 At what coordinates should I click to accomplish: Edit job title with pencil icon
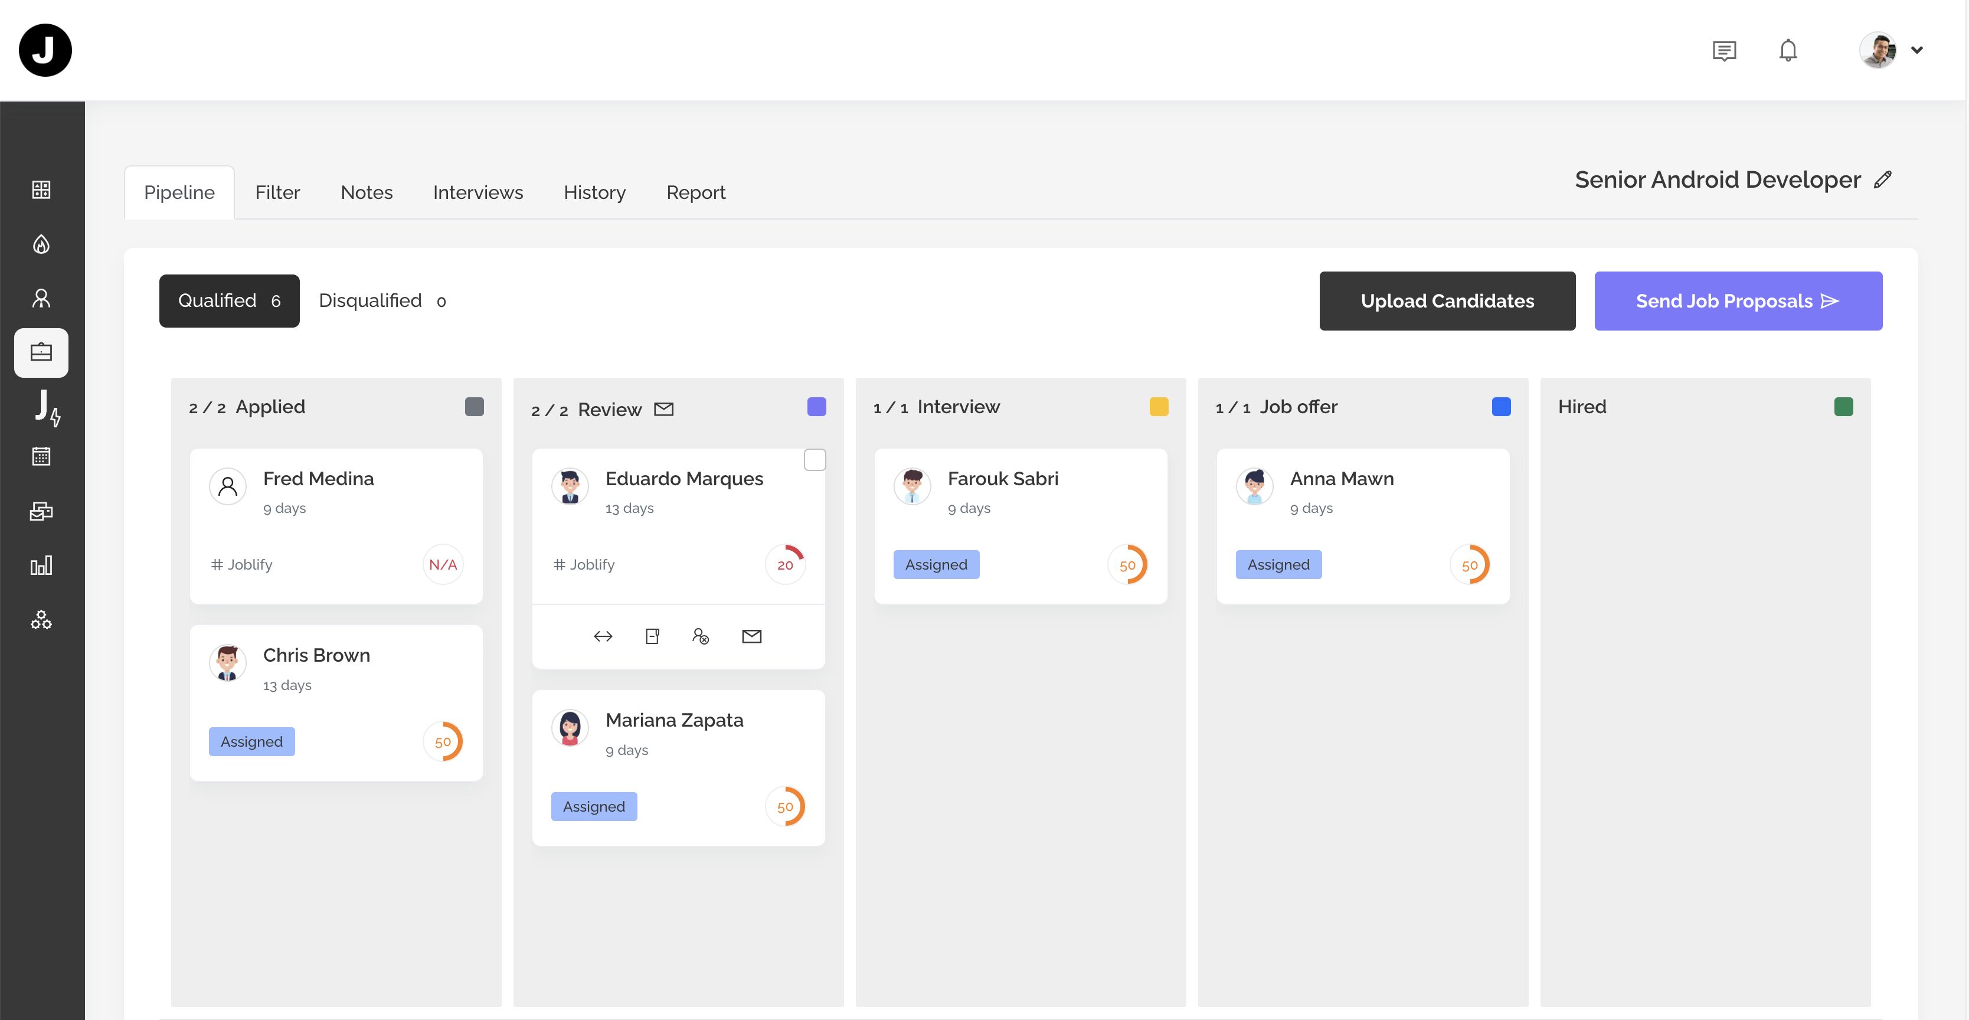[x=1883, y=179]
